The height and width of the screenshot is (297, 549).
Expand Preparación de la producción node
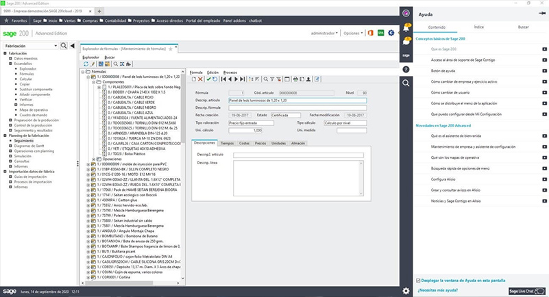pos(10,120)
